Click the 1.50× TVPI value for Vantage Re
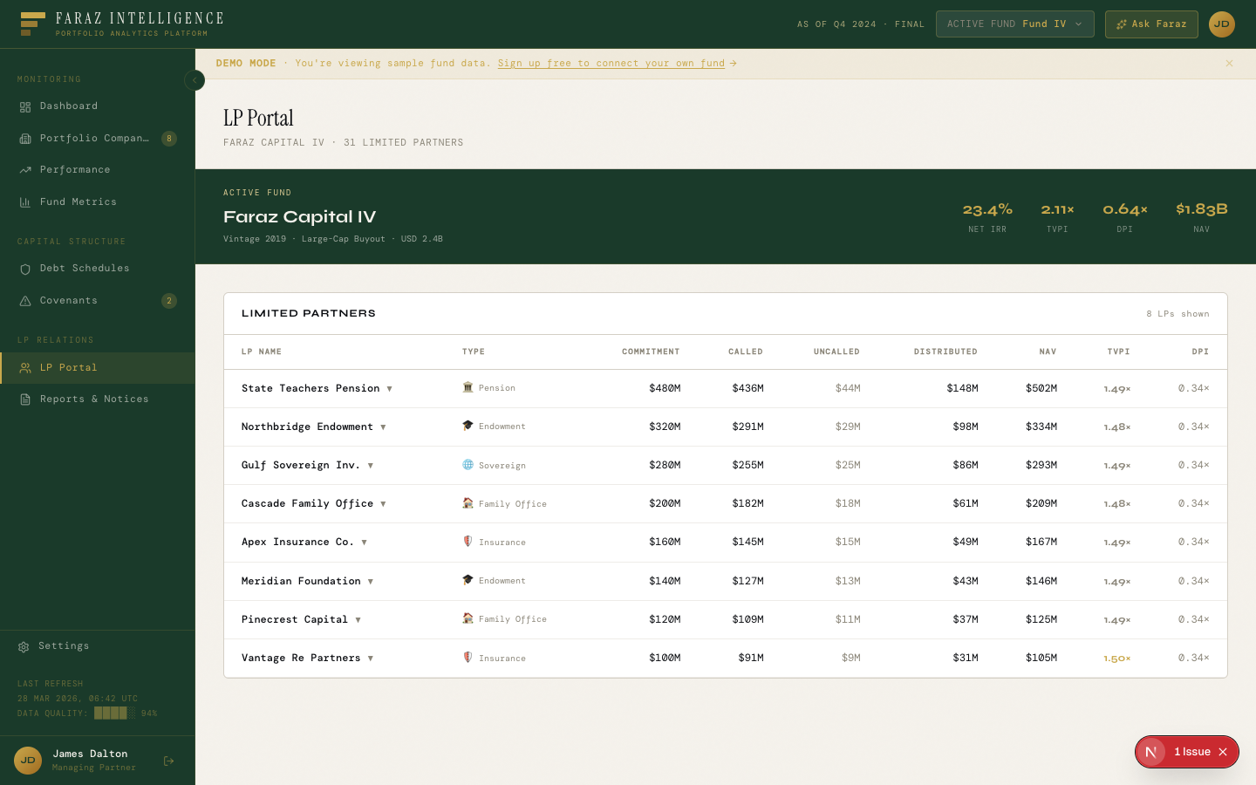 coord(1117,659)
